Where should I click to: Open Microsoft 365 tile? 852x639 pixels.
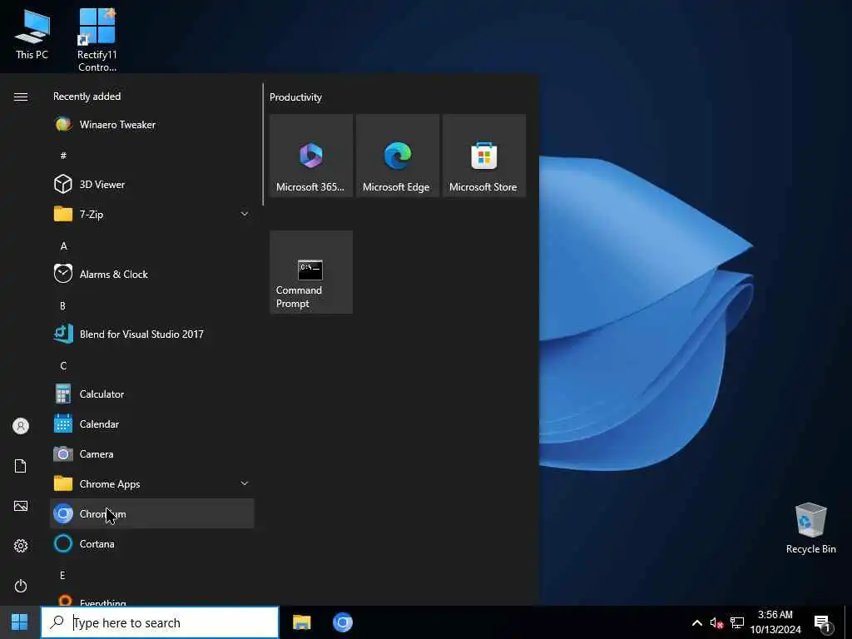coord(311,156)
